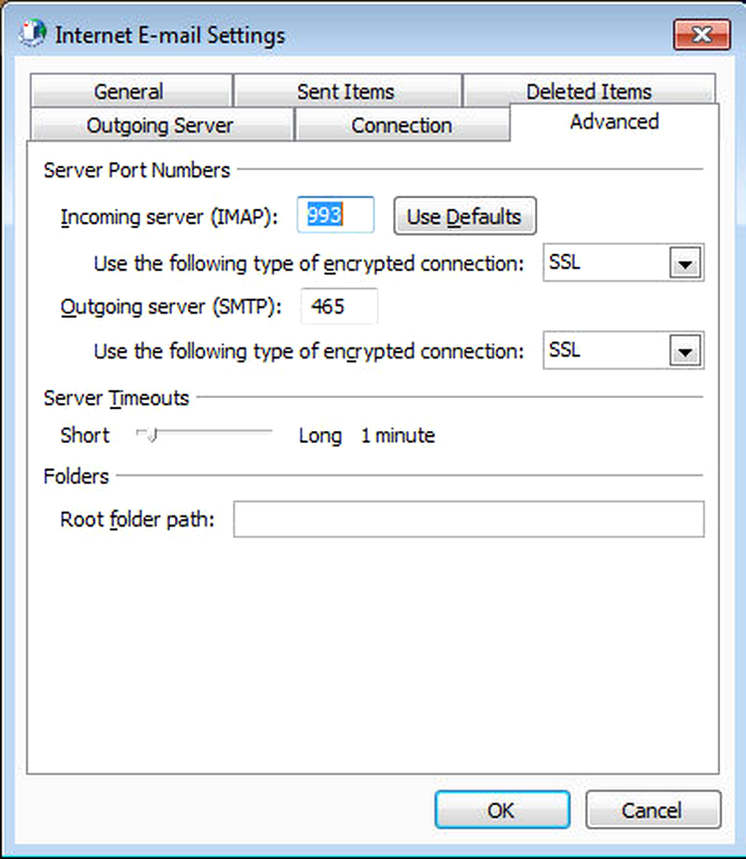
Task: Click the 'Short' timeout label
Action: pyautogui.click(x=85, y=436)
